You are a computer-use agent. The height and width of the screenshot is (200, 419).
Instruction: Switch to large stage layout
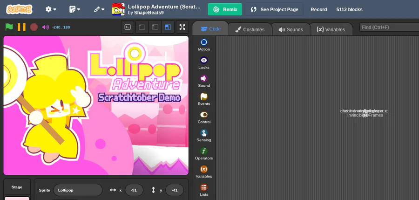pyautogui.click(x=168, y=27)
